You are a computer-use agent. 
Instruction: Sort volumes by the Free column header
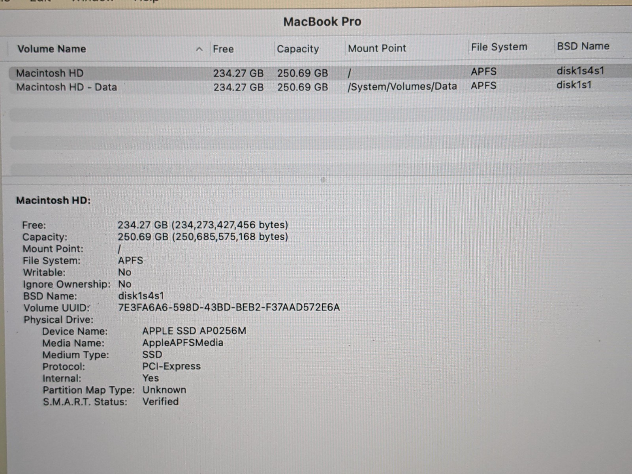coord(223,49)
